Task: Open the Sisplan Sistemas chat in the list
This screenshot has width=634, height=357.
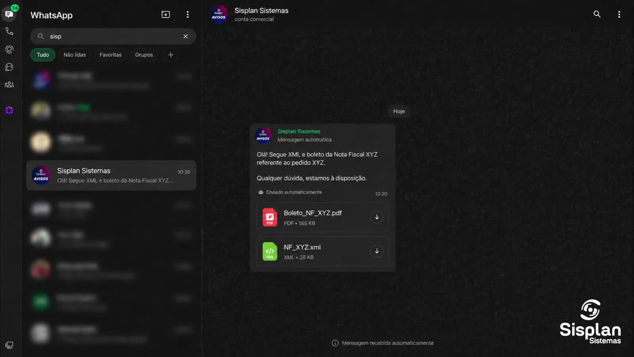Action: [x=111, y=175]
